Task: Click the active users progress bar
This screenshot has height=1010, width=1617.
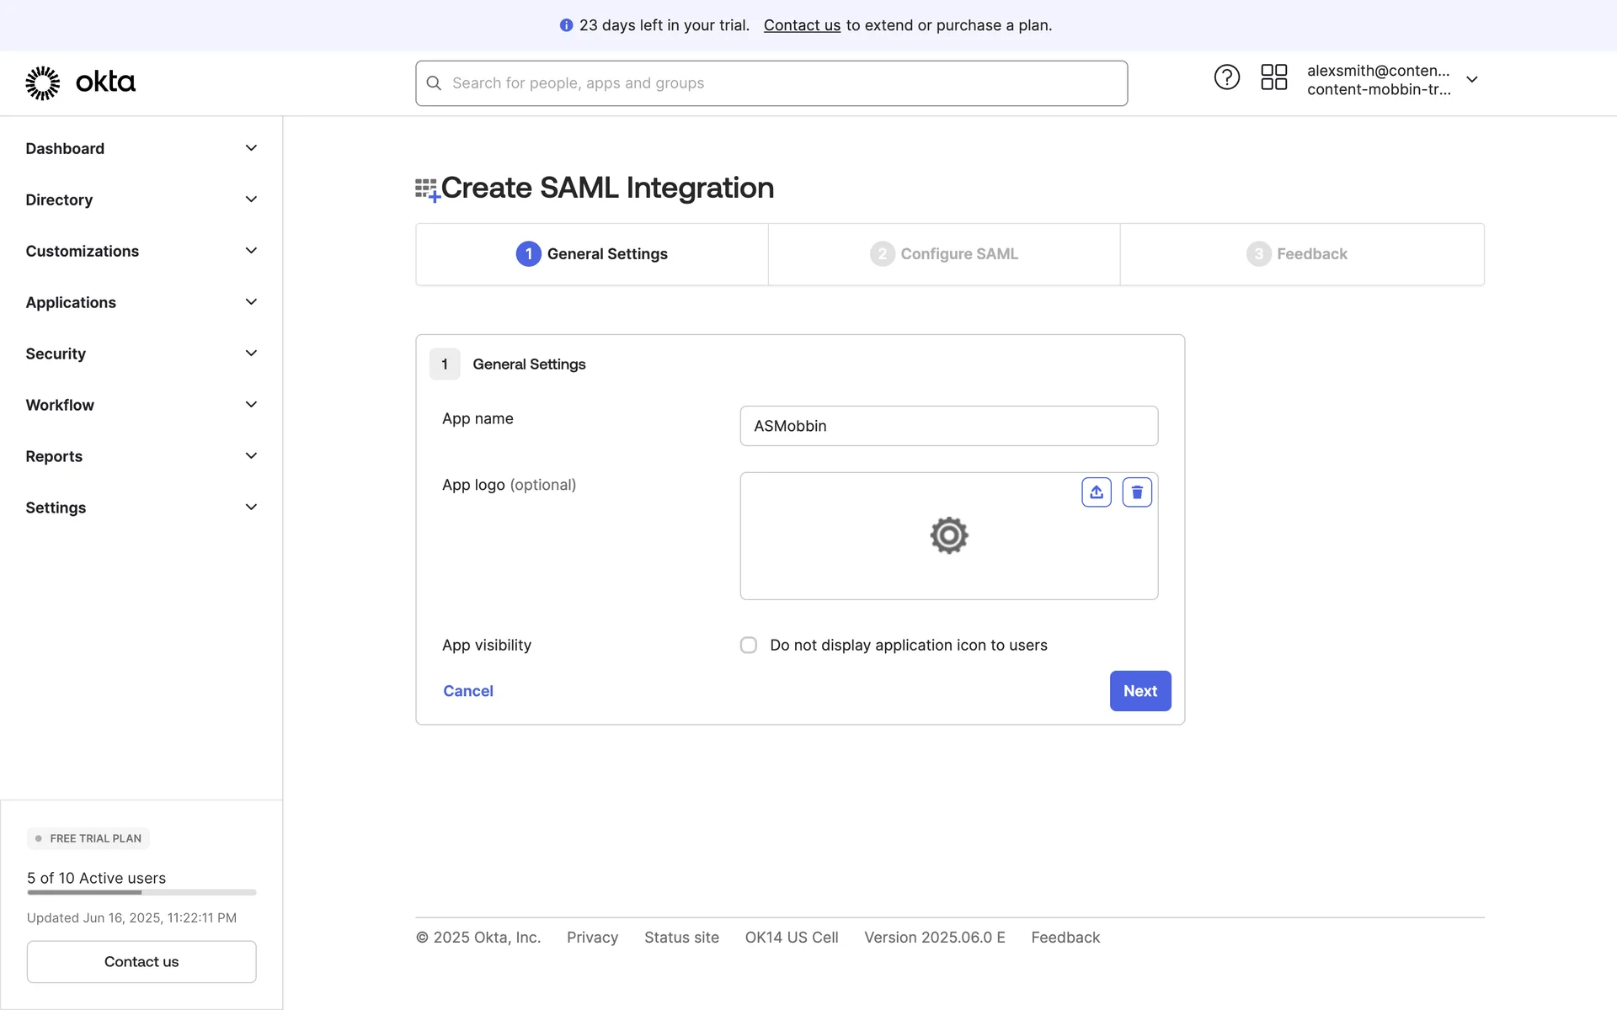Action: click(141, 892)
